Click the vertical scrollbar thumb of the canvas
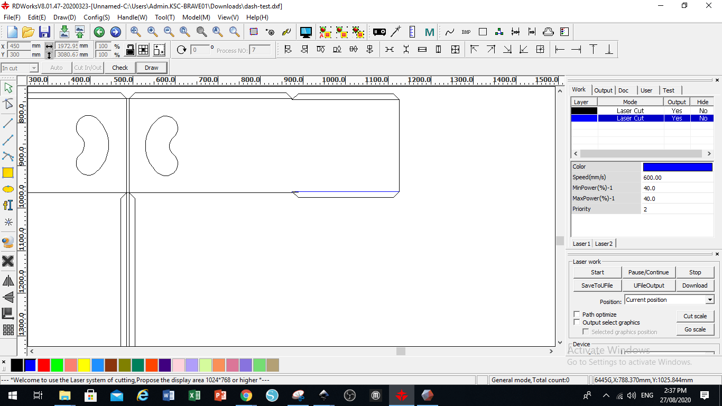The width and height of the screenshot is (722, 406). (560, 241)
